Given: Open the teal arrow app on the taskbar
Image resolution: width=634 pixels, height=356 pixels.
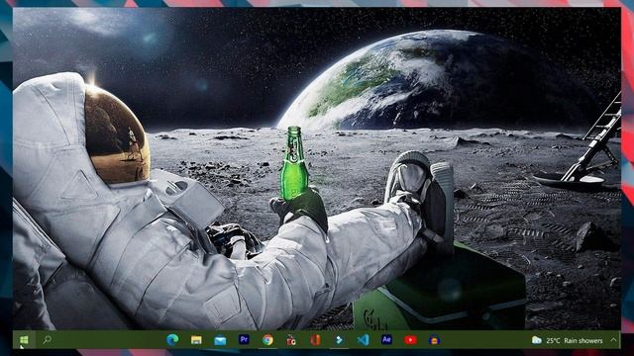Looking at the screenshot, I should [339, 340].
